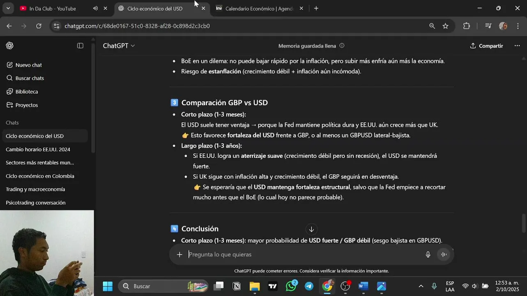This screenshot has height=296, width=527.
Task: Open Task View from taskbar
Action: point(219,286)
